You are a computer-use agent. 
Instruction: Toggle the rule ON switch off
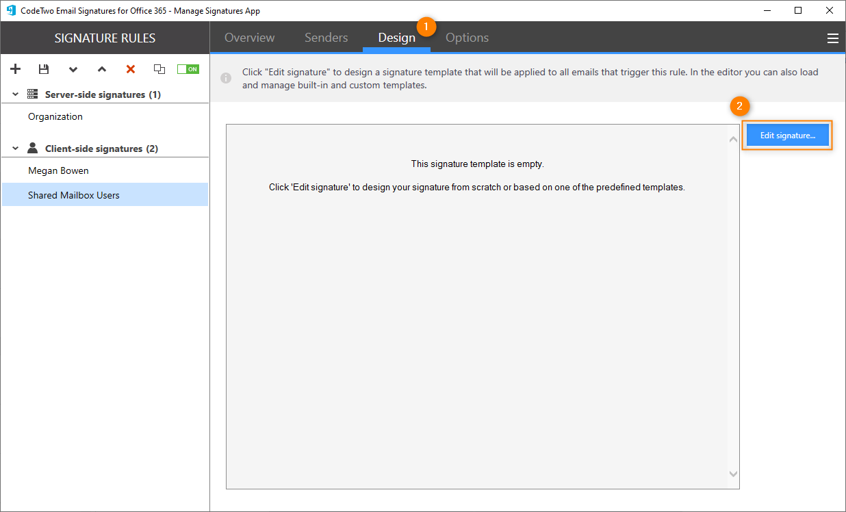coord(188,68)
